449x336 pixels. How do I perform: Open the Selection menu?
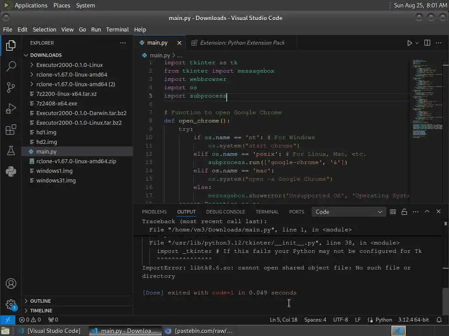pyautogui.click(x=44, y=29)
